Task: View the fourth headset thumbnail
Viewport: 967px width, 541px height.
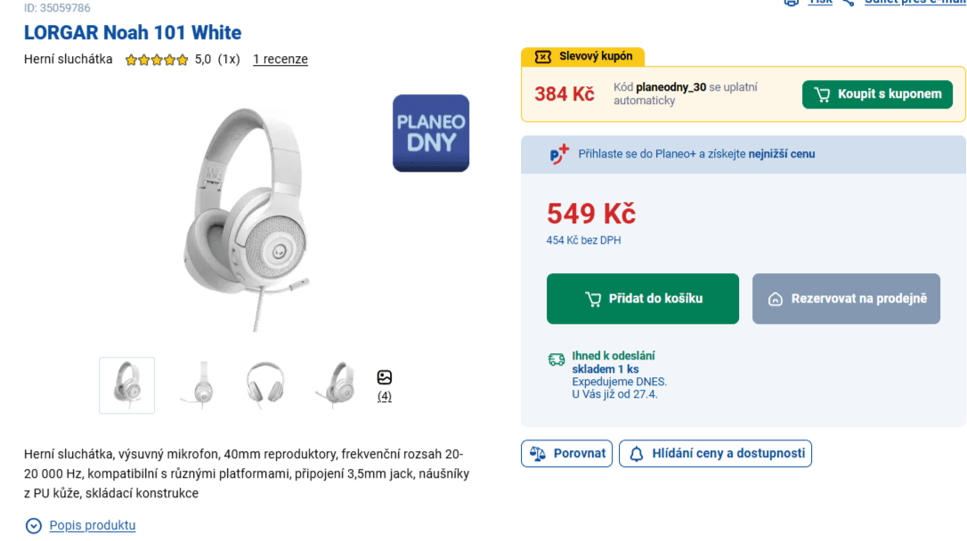Action: [x=335, y=385]
